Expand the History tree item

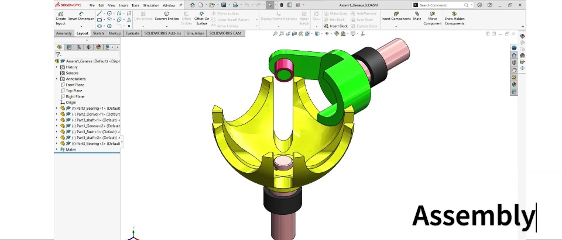click(57, 67)
